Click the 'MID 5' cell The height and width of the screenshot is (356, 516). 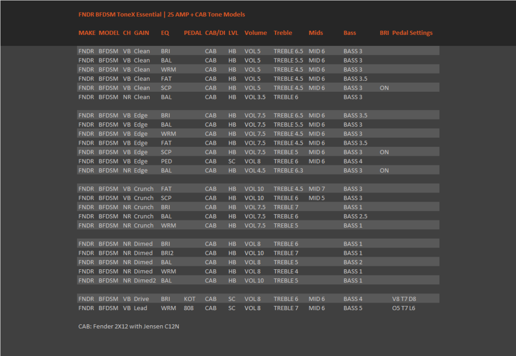pyautogui.click(x=316, y=198)
